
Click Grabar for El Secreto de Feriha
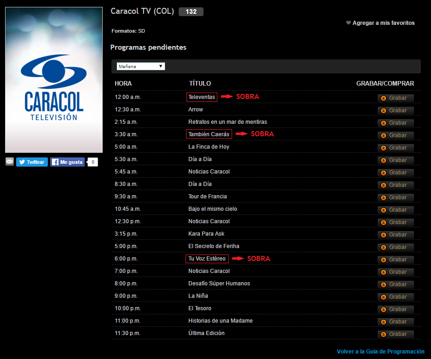coord(396,247)
